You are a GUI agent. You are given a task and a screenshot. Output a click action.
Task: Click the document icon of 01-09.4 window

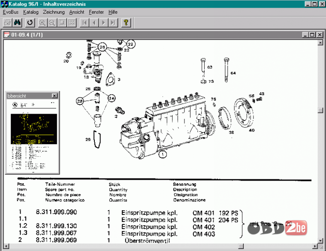pyautogui.click(x=7, y=35)
